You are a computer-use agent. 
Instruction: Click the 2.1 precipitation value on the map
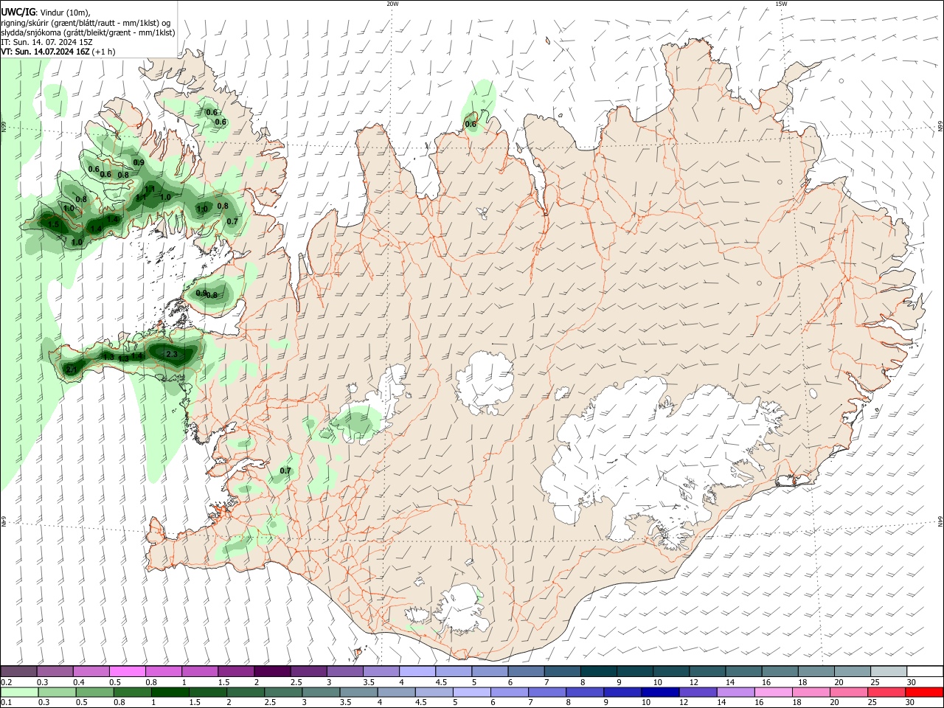click(x=72, y=369)
